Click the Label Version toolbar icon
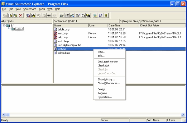The image size is (187, 123). click(x=15, y=16)
